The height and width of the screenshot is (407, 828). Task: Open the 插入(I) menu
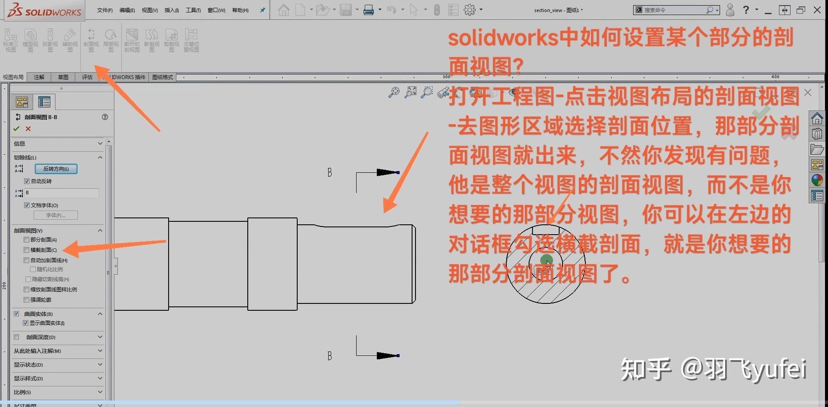(172, 10)
